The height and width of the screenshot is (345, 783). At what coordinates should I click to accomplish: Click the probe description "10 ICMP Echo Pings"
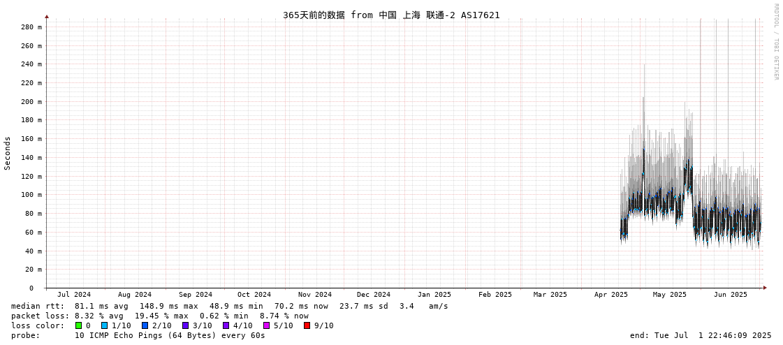tap(118, 335)
